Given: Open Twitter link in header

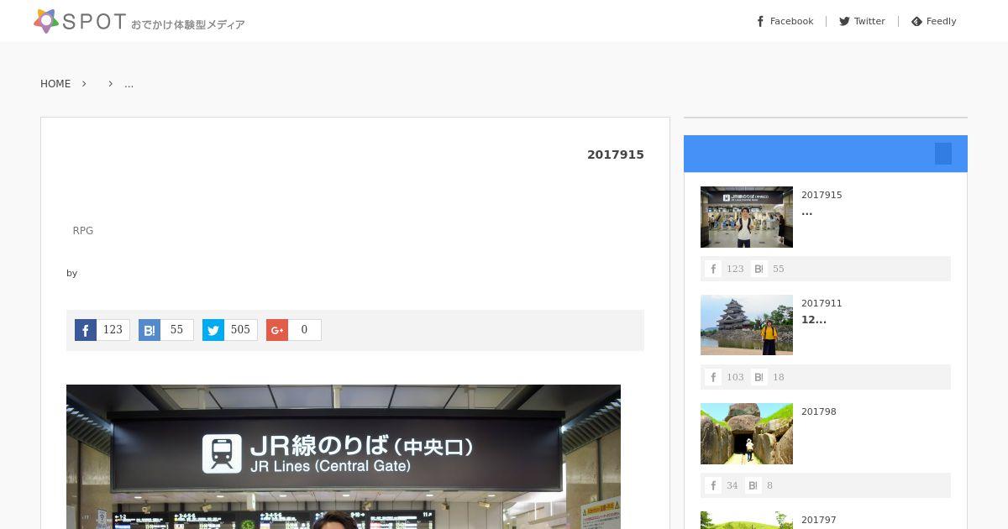Looking at the screenshot, I should [862, 21].
